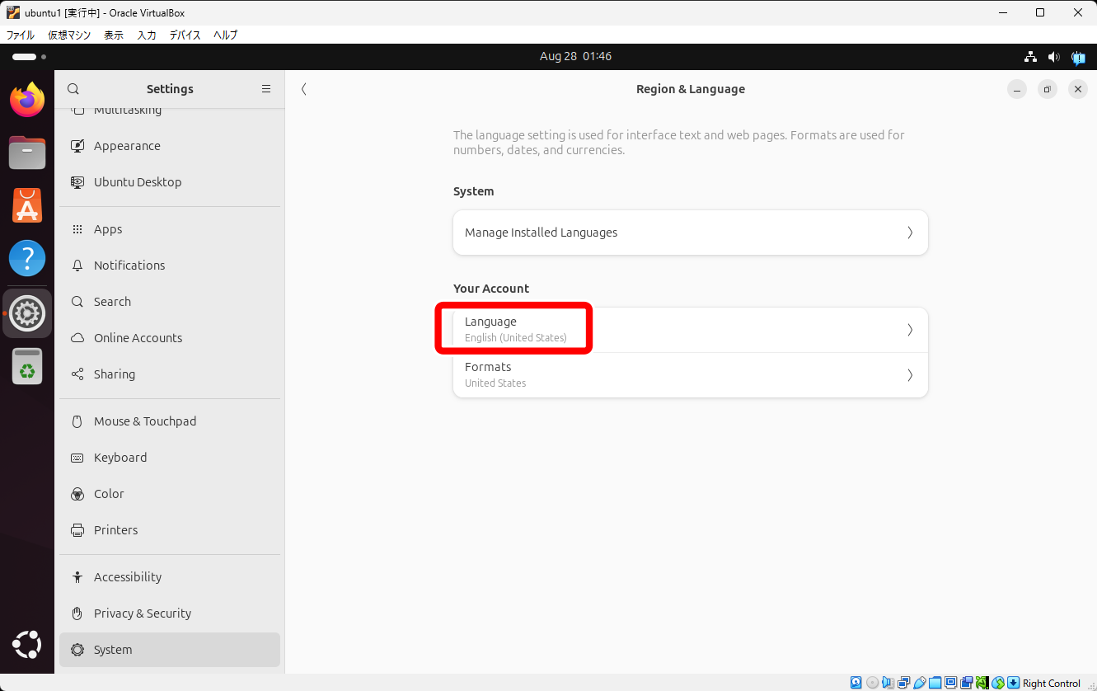Open the 表示 menu in VirtualBox
The width and height of the screenshot is (1097, 691).
tap(114, 35)
